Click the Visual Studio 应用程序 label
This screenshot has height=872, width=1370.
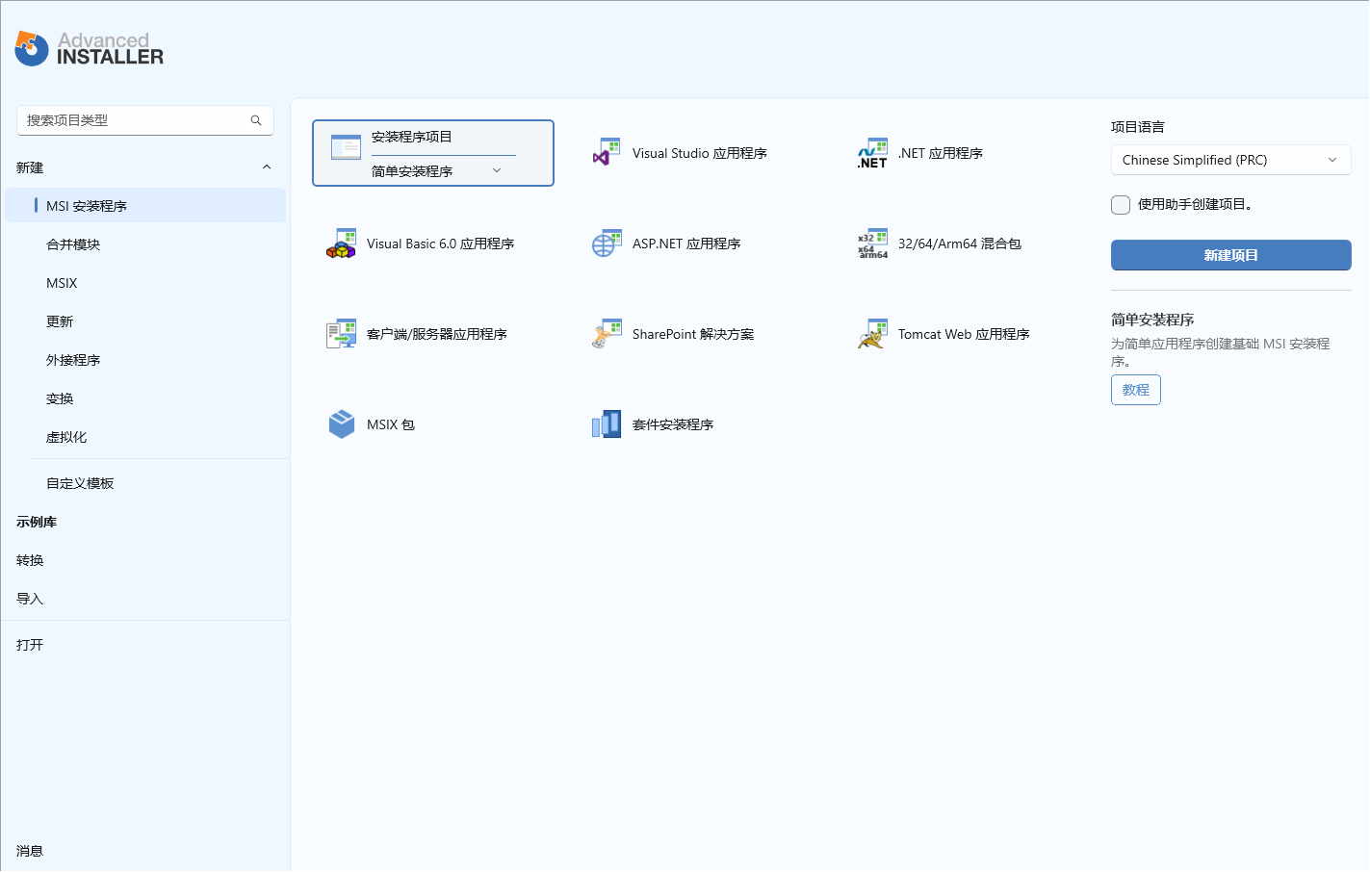pyautogui.click(x=699, y=153)
